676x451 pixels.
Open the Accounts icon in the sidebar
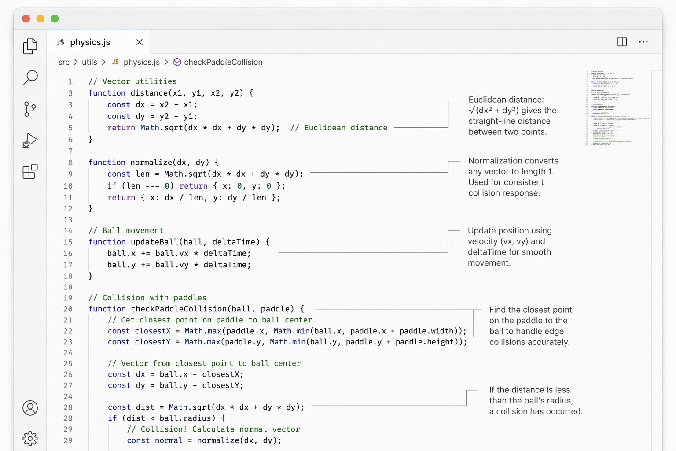pos(29,408)
